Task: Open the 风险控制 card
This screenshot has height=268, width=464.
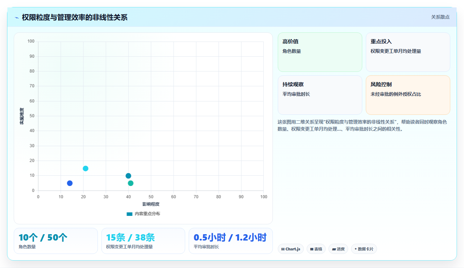Action: 408,95
